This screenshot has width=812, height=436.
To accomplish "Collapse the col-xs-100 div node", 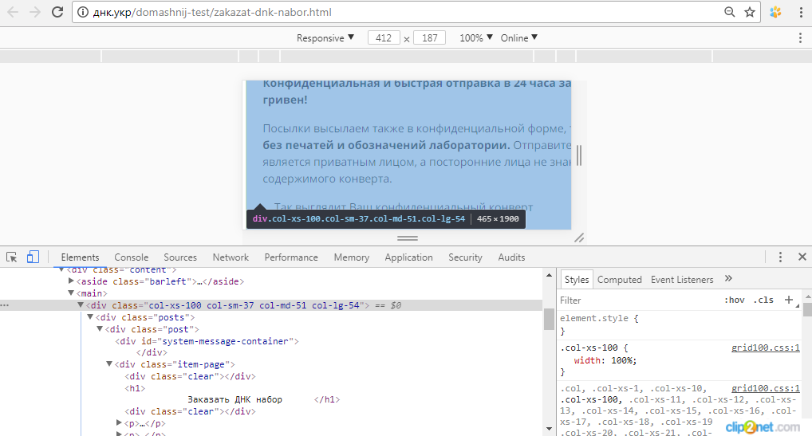I will click(x=81, y=305).
